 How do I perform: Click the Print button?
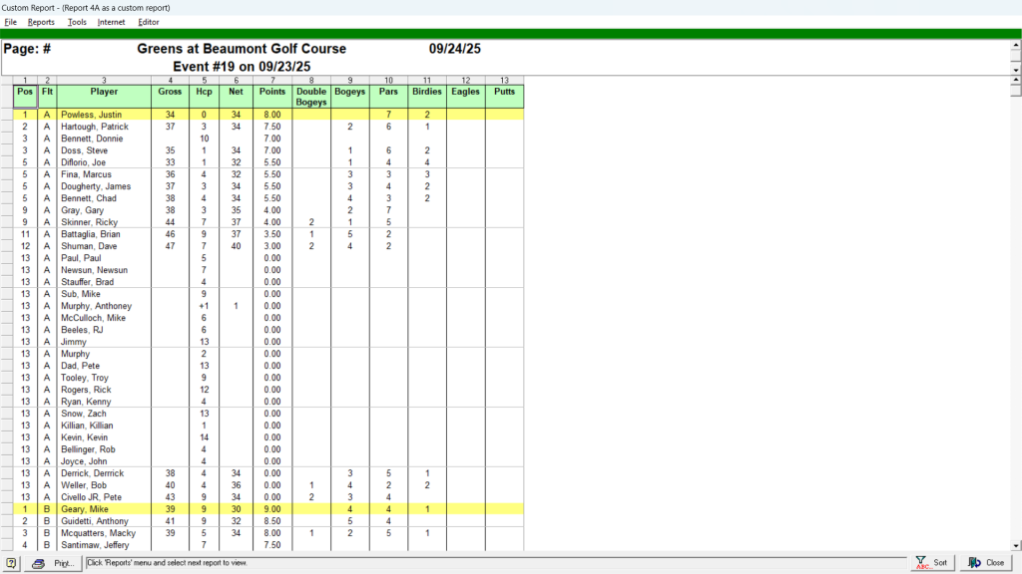click(53, 563)
